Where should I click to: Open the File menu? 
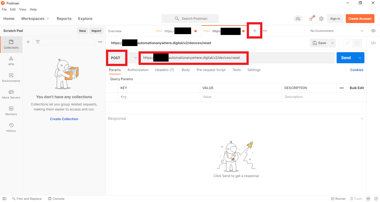pos(4,9)
